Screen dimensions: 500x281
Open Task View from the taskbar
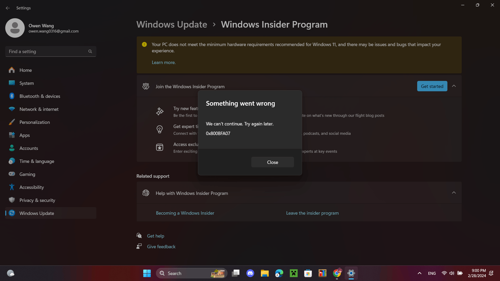pos(236,273)
